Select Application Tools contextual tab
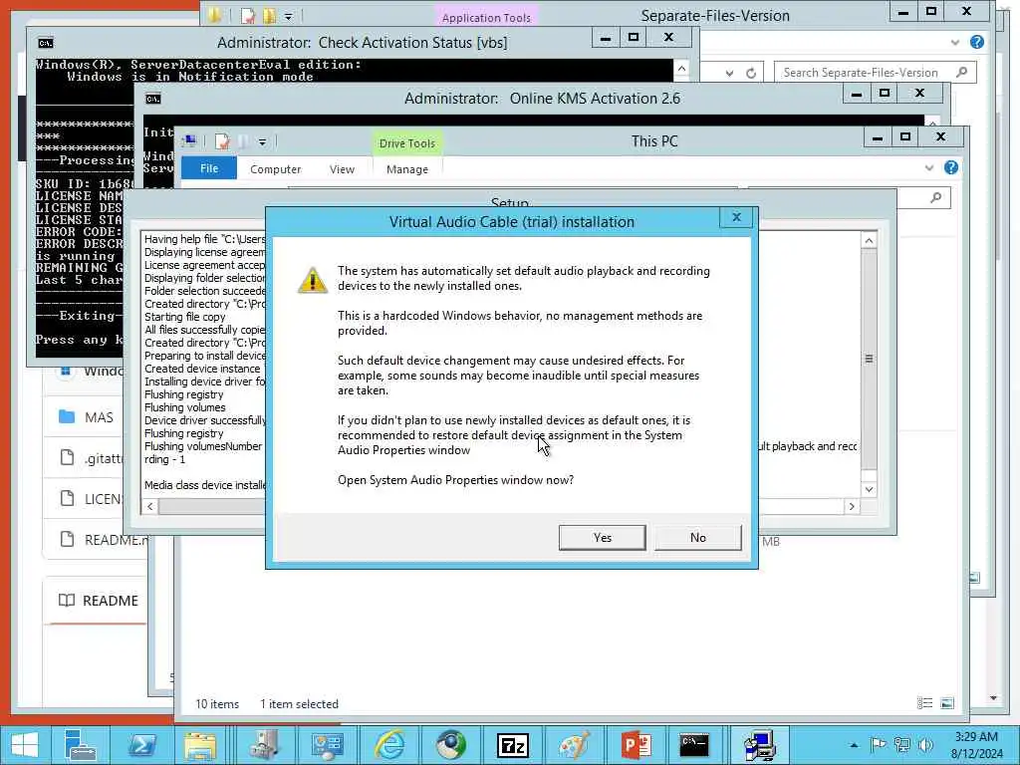The height and width of the screenshot is (765, 1020). pyautogui.click(x=486, y=18)
